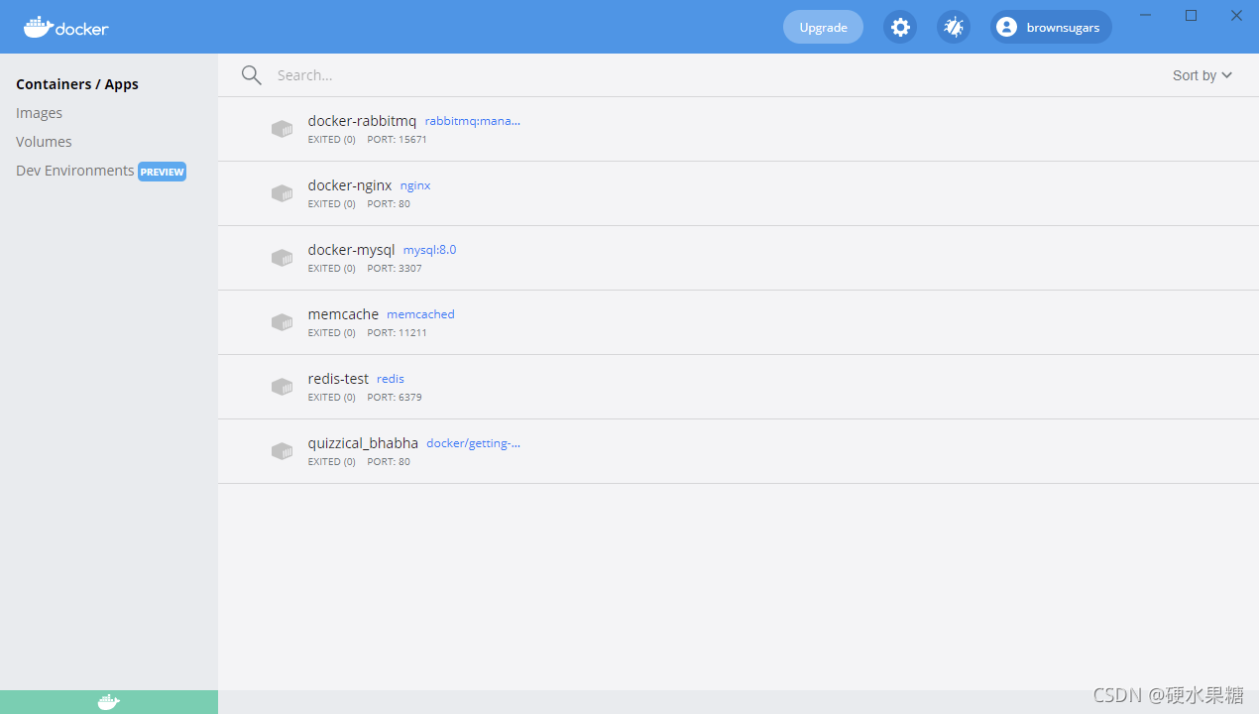Click PORT: 15671 text
This screenshot has width=1259, height=714.
(x=397, y=140)
